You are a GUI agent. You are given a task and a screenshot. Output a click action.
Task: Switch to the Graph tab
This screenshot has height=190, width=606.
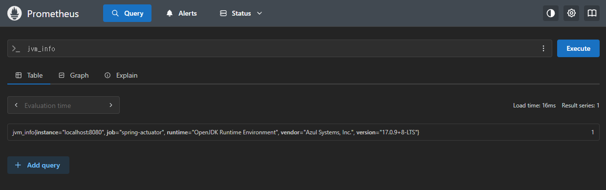[74, 75]
